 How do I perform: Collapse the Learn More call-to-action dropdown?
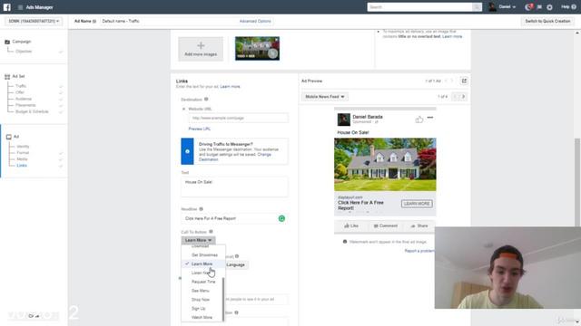tap(198, 240)
